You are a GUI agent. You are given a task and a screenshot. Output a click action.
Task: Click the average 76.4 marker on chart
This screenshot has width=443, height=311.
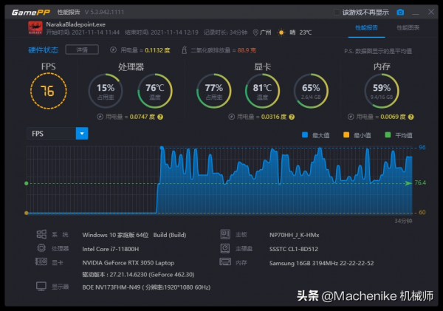click(x=418, y=182)
